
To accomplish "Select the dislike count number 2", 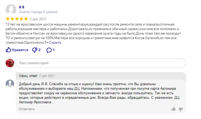I will click(x=40, y=50).
